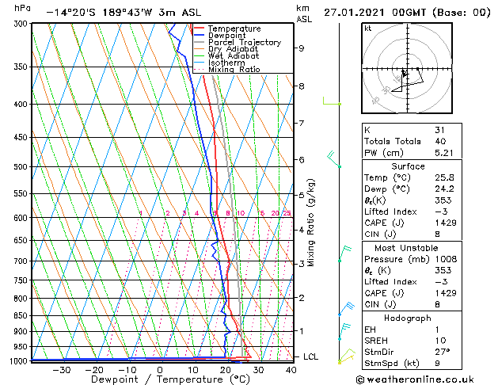Click the wind barb at 500 hPa
This screenshot has width=498, height=385.
(x=334, y=158)
